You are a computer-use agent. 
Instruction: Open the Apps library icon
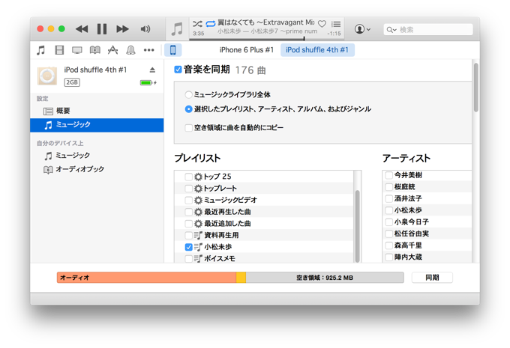click(x=112, y=50)
